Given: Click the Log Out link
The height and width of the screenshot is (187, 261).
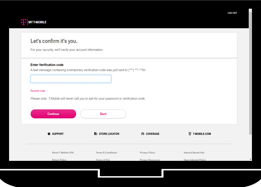Looking at the screenshot, I should pyautogui.click(x=232, y=13).
